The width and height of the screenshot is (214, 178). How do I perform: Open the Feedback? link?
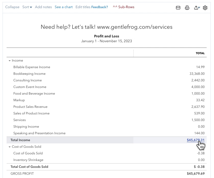tap(99, 7)
